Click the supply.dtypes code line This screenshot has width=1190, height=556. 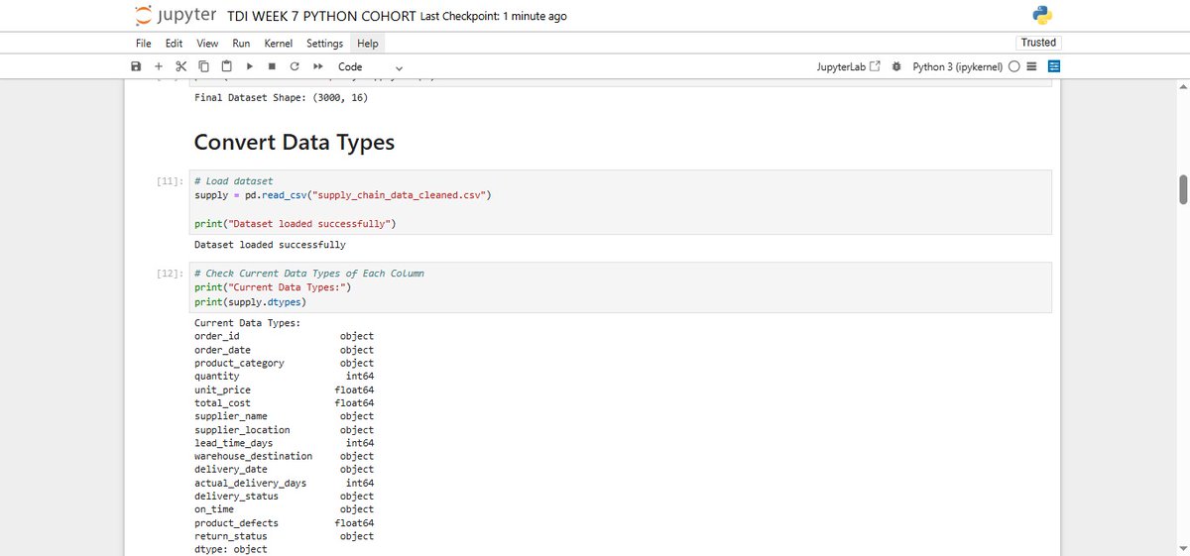point(251,301)
